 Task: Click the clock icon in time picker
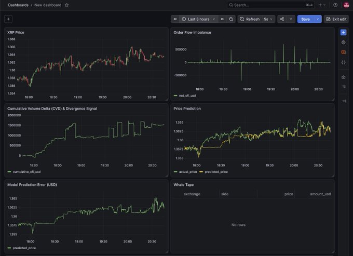coord(184,19)
